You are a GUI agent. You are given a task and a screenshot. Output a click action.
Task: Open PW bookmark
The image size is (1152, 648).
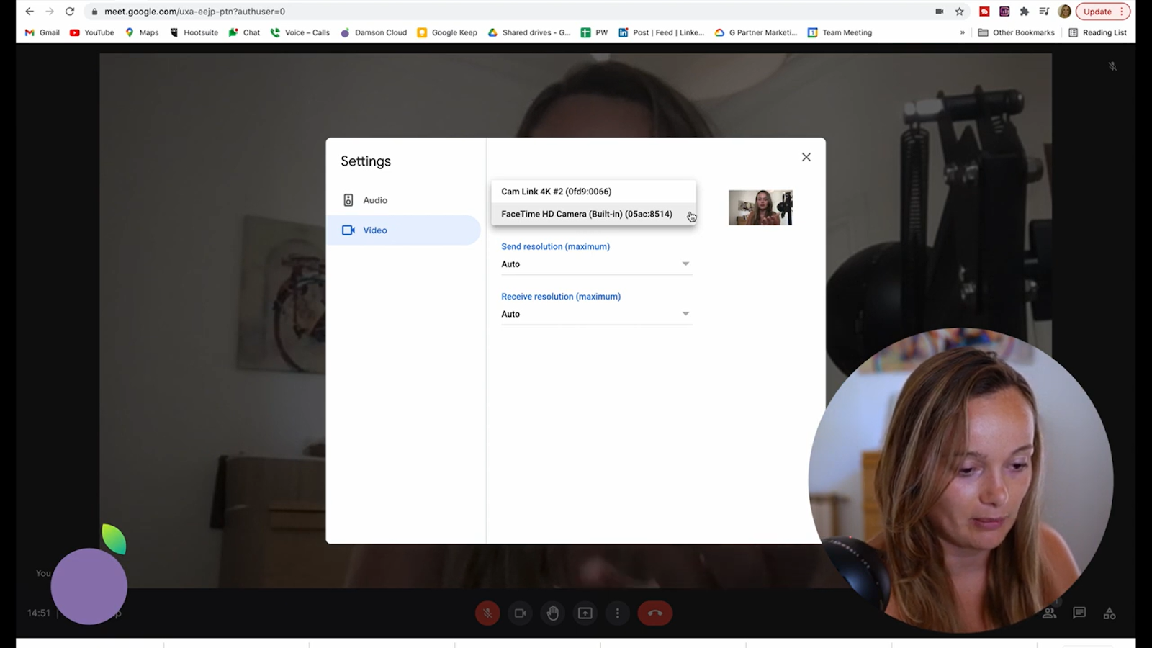click(x=595, y=32)
